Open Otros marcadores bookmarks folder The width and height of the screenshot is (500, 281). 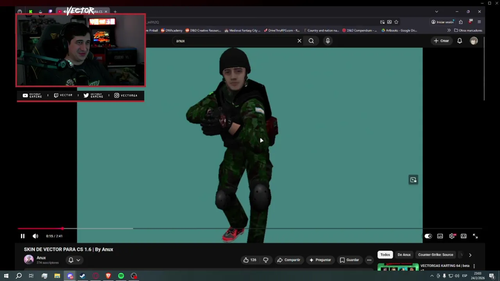coord(468,30)
